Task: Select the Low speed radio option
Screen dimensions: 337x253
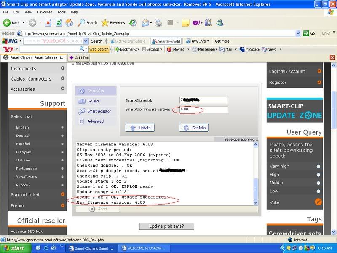Action: pyautogui.click(x=318, y=191)
